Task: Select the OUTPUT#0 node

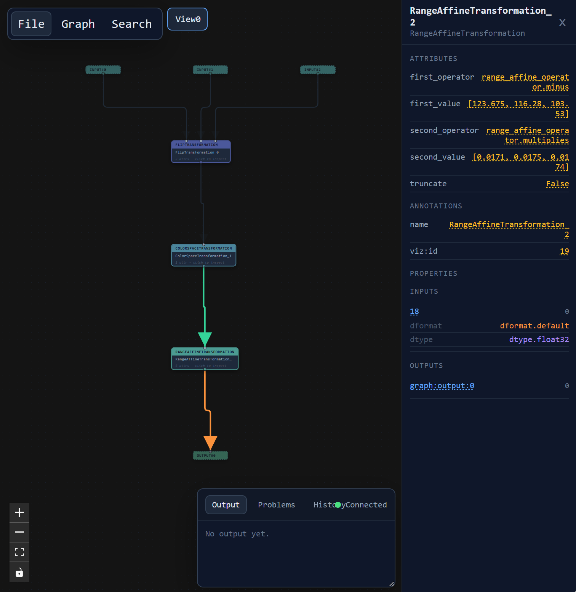Action: click(x=210, y=455)
